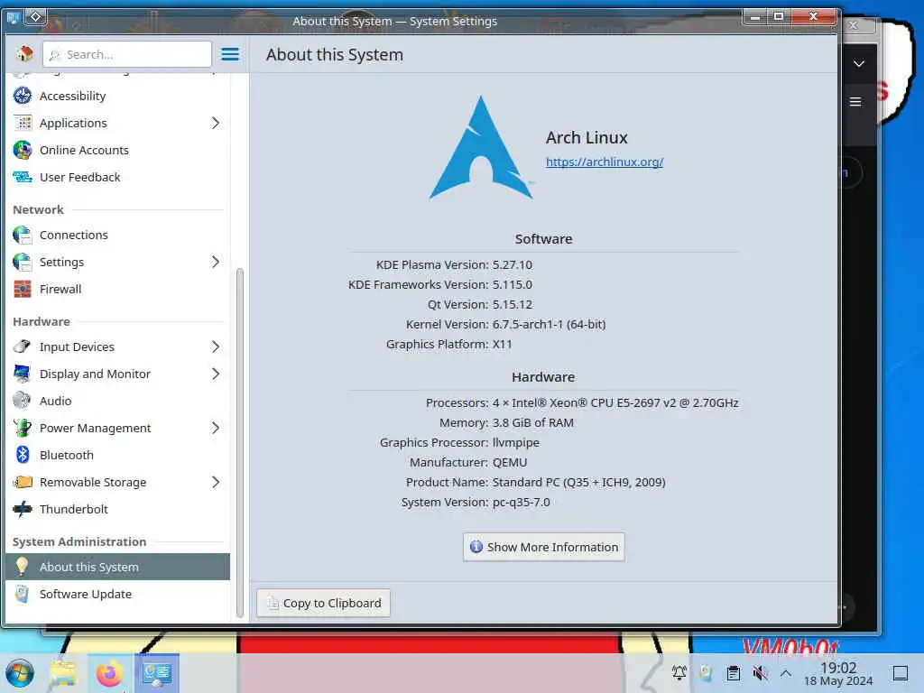
Task: Click the Removable Storage folder icon
Action: tap(23, 482)
